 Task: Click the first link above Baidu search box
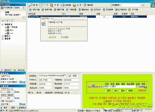coord(107,84)
